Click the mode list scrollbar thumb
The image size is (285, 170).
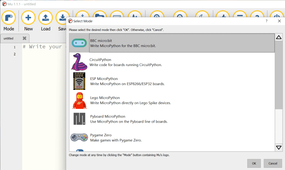[x=279, y=75]
